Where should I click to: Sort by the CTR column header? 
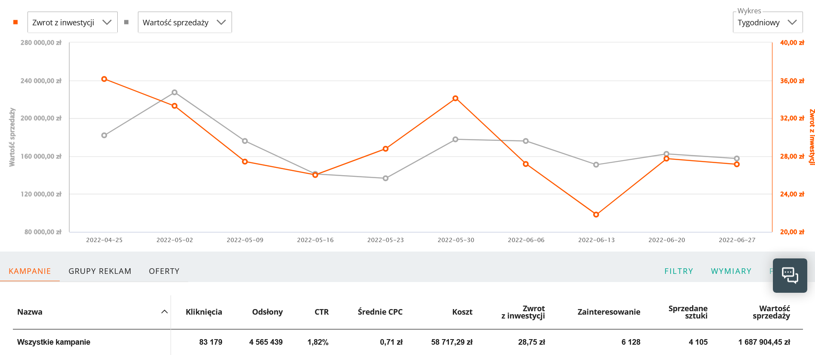pyautogui.click(x=321, y=312)
